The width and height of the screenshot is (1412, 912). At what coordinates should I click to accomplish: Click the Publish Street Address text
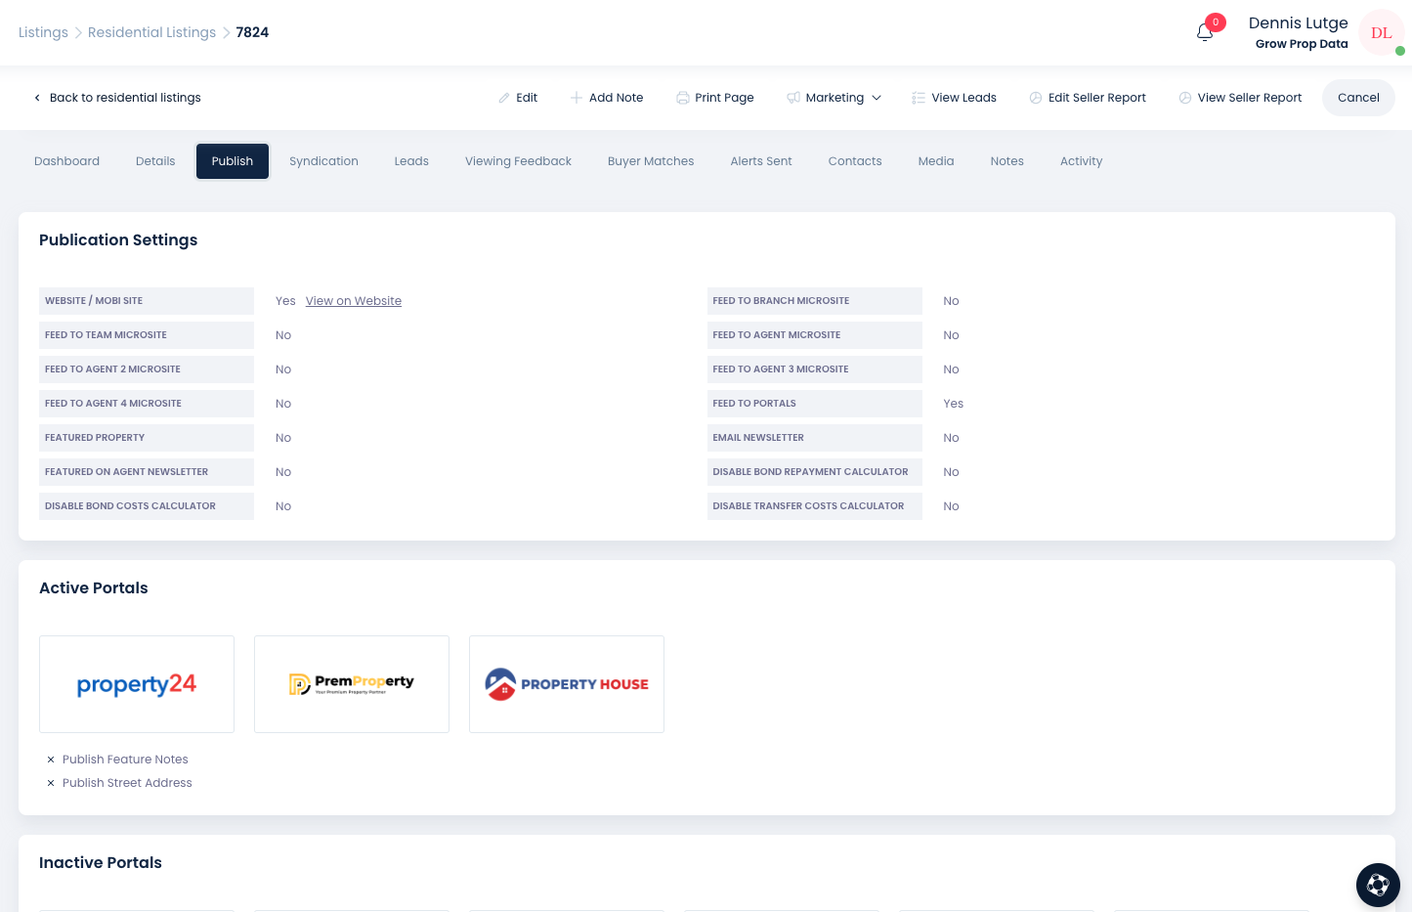click(127, 783)
